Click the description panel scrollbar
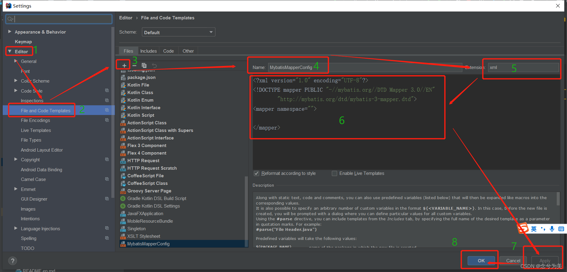Screen dimensions: 567x272 click(558, 199)
